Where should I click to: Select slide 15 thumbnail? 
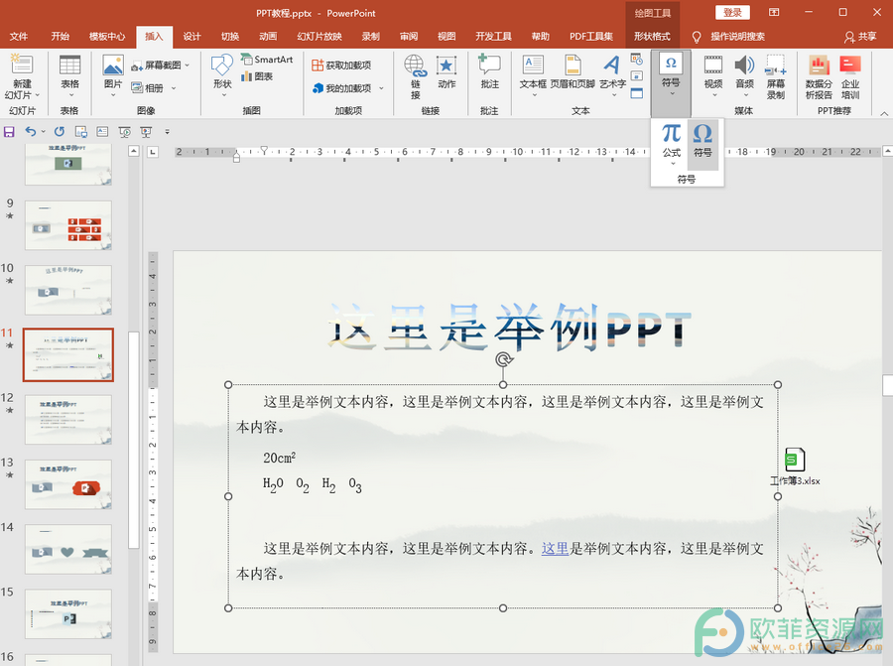click(68, 614)
